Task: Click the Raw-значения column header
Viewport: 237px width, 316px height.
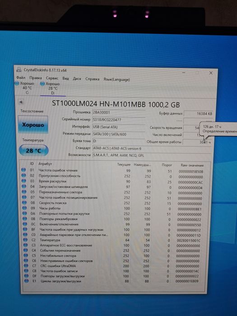Action: click(x=192, y=165)
